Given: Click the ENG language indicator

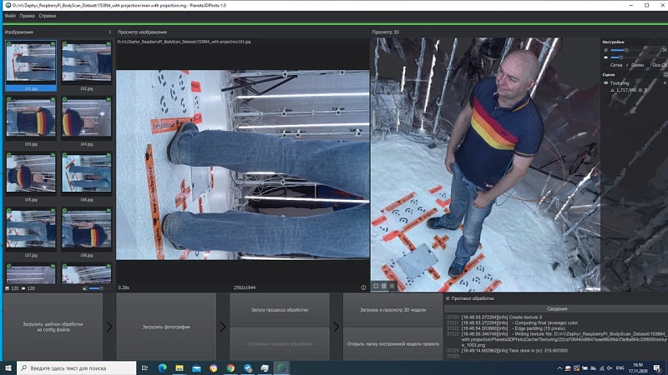Looking at the screenshot, I should pyautogui.click(x=620, y=368).
